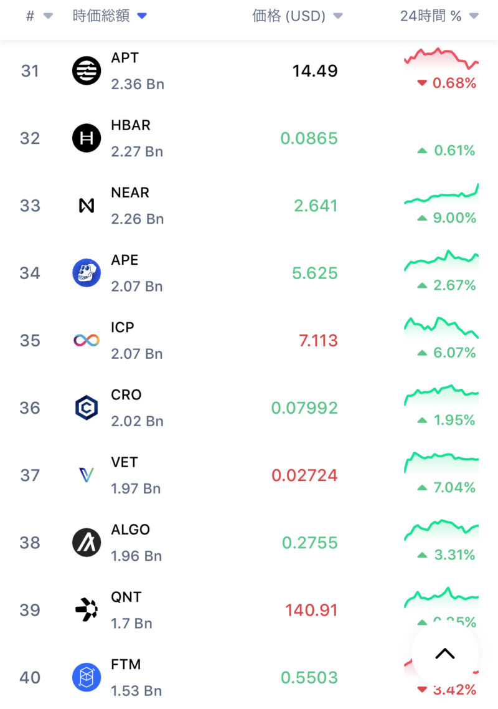Click the APT Aptos coin icon
The width and height of the screenshot is (498, 709).
[87, 70]
